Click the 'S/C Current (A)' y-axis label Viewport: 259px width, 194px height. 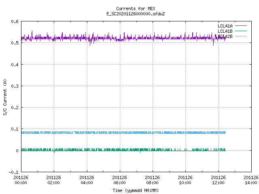pyautogui.click(x=5, y=97)
